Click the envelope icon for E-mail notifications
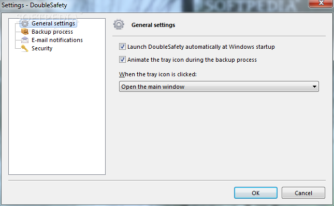This screenshot has height=206, width=334. tap(25, 40)
